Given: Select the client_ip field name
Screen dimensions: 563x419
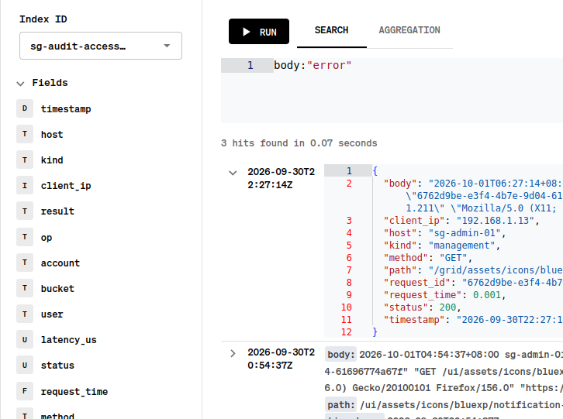Looking at the screenshot, I should 66,186.
